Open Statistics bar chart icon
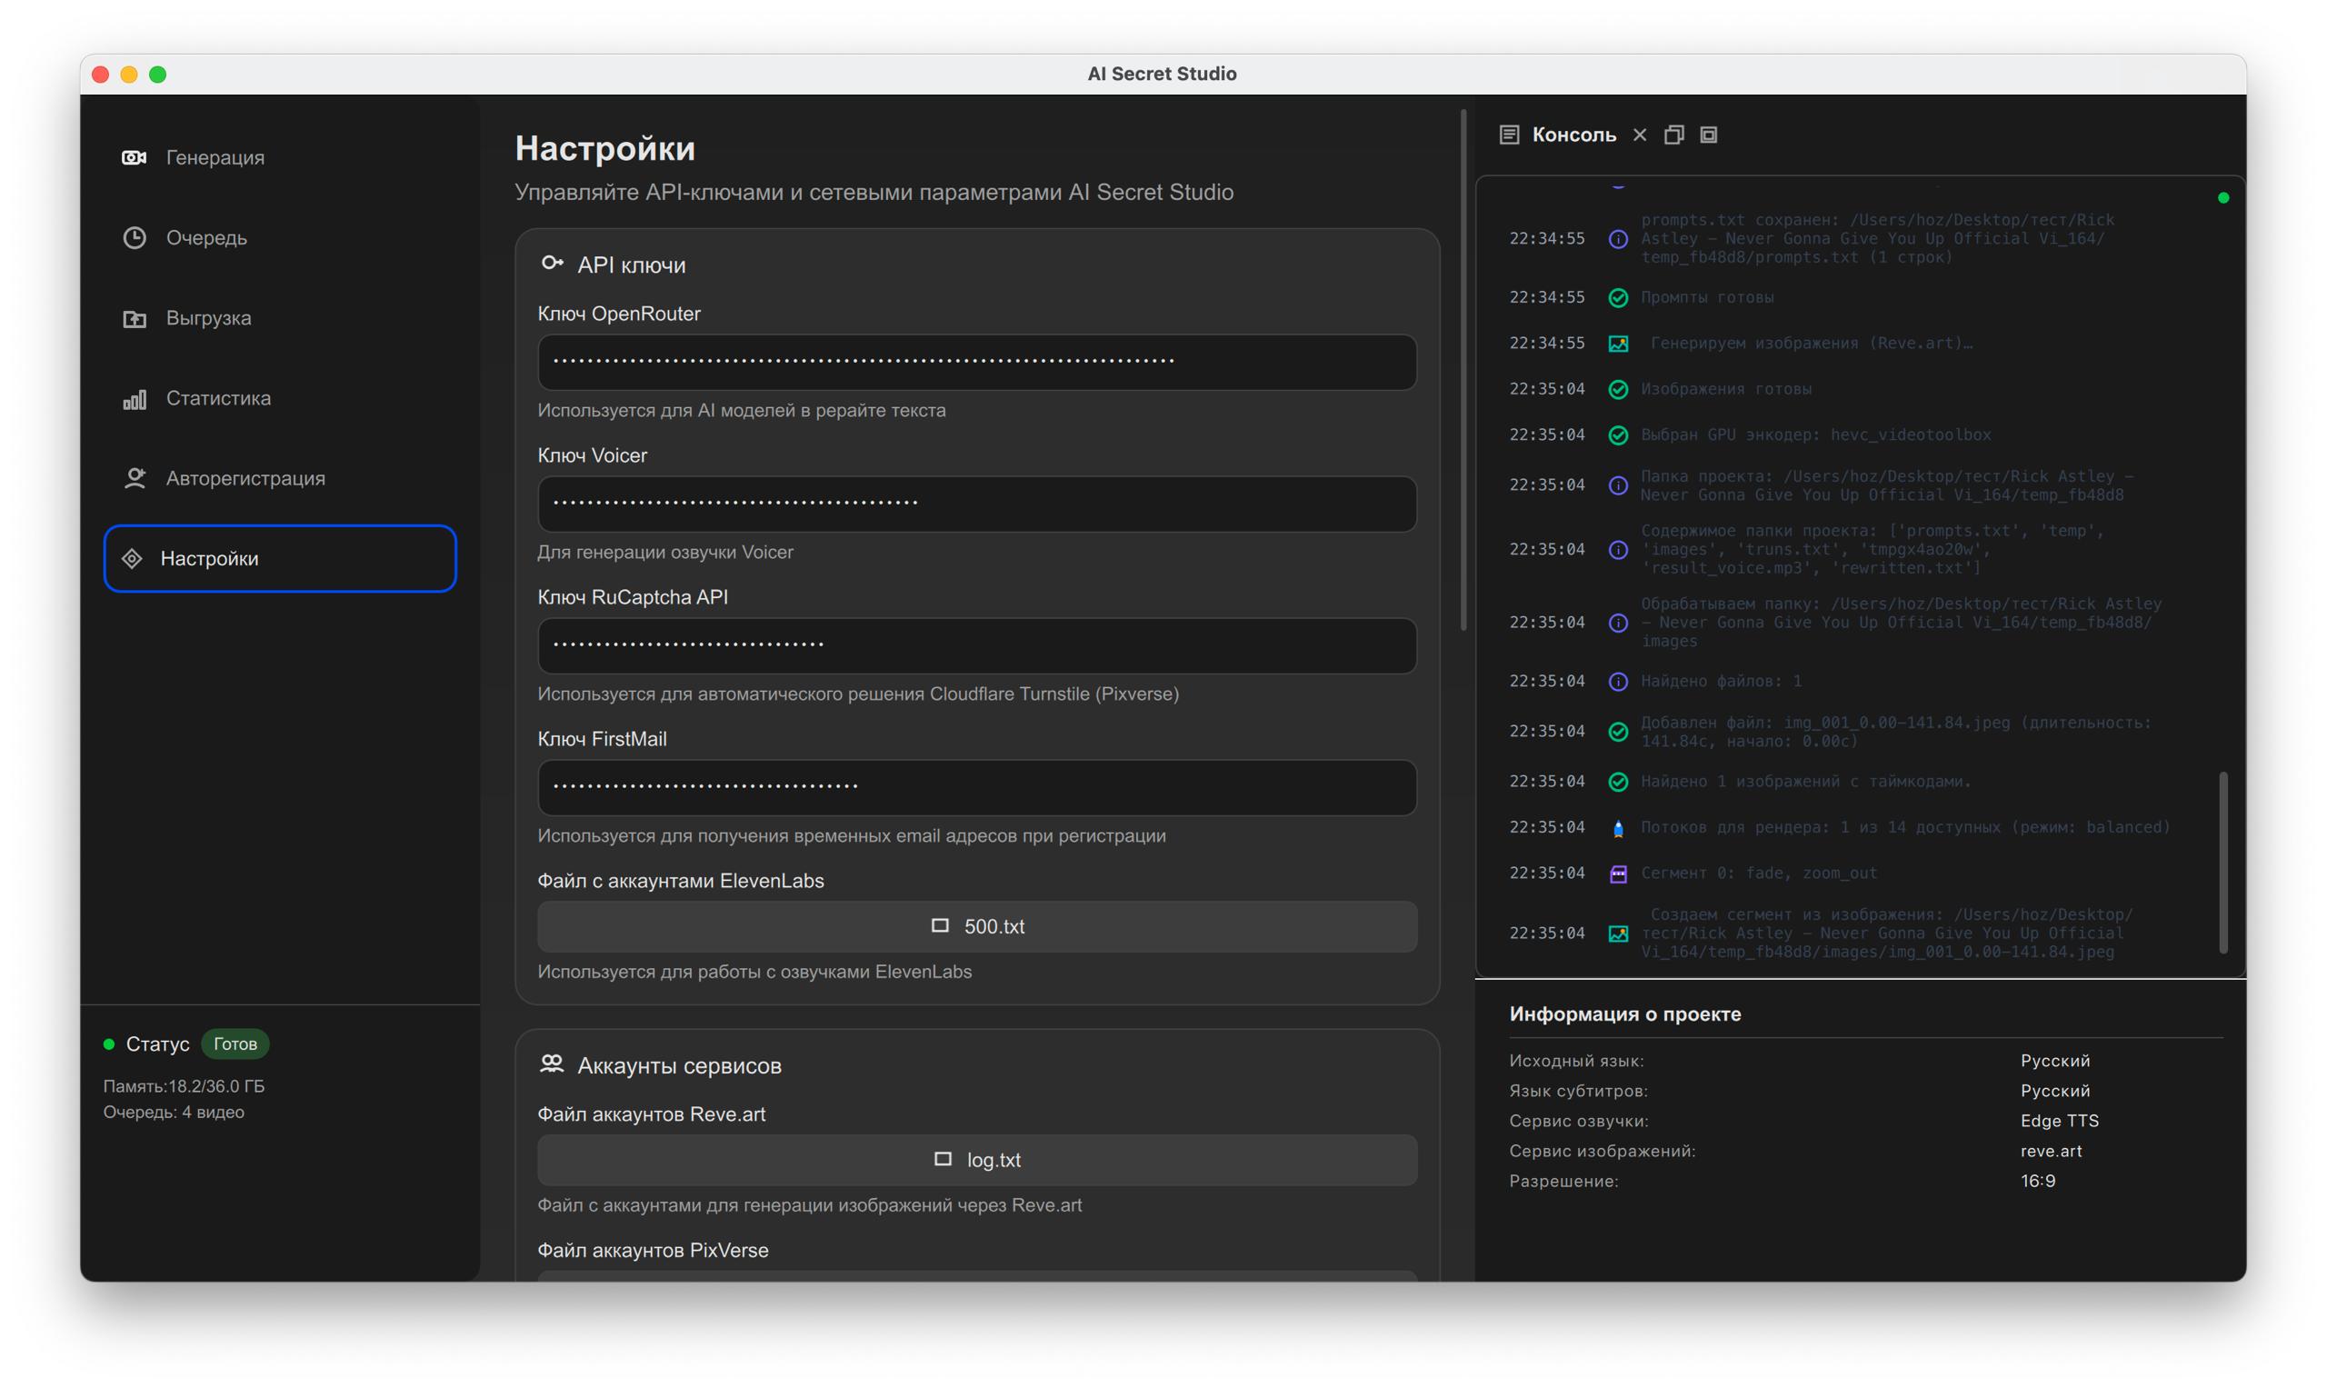Screen dimensions: 2327x1388 click(x=134, y=399)
